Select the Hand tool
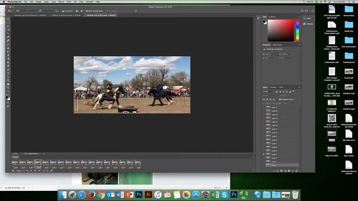 click(8, 84)
